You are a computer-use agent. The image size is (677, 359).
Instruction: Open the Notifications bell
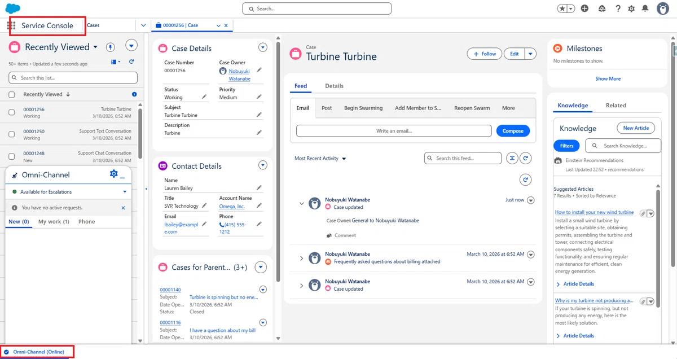[645, 8]
